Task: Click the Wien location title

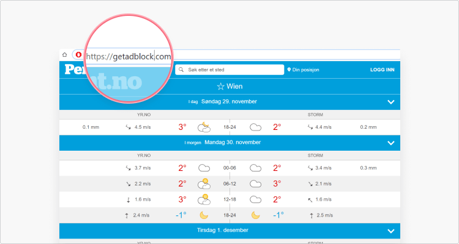Action: coord(234,87)
